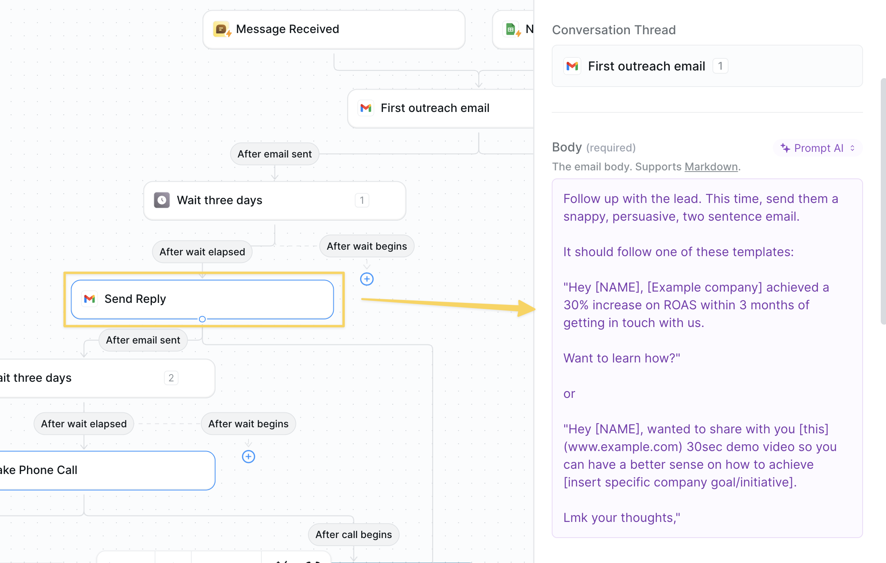Click the Message Received trigger icon
The height and width of the screenshot is (563, 886).
coord(221,29)
